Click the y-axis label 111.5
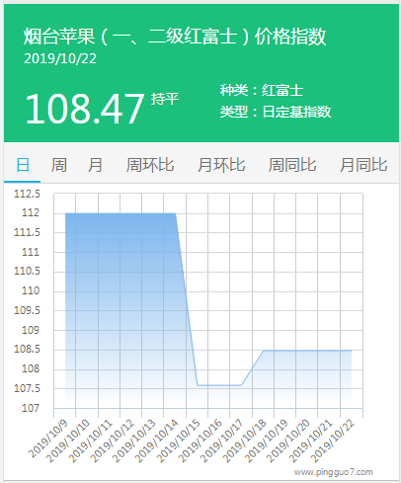Screen dimensions: 401x483 (x=27, y=232)
